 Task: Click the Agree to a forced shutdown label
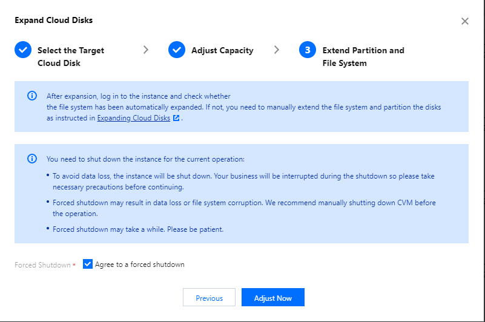[x=139, y=264]
